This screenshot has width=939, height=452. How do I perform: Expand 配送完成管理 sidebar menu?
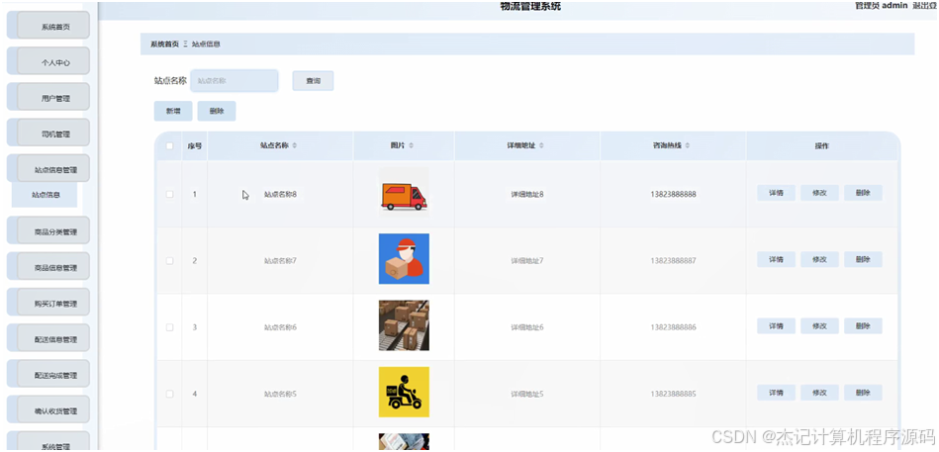(48, 375)
